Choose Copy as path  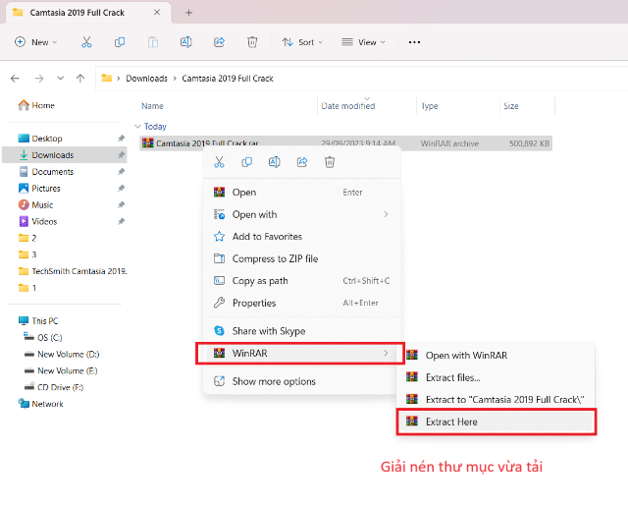click(302, 281)
